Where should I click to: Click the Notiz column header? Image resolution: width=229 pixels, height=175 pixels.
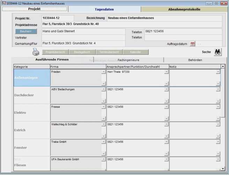(195, 66)
